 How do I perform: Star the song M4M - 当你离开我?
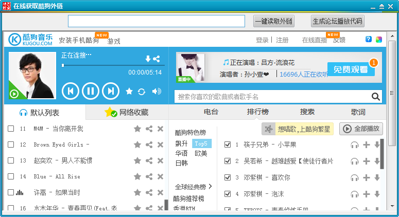coord(137,129)
